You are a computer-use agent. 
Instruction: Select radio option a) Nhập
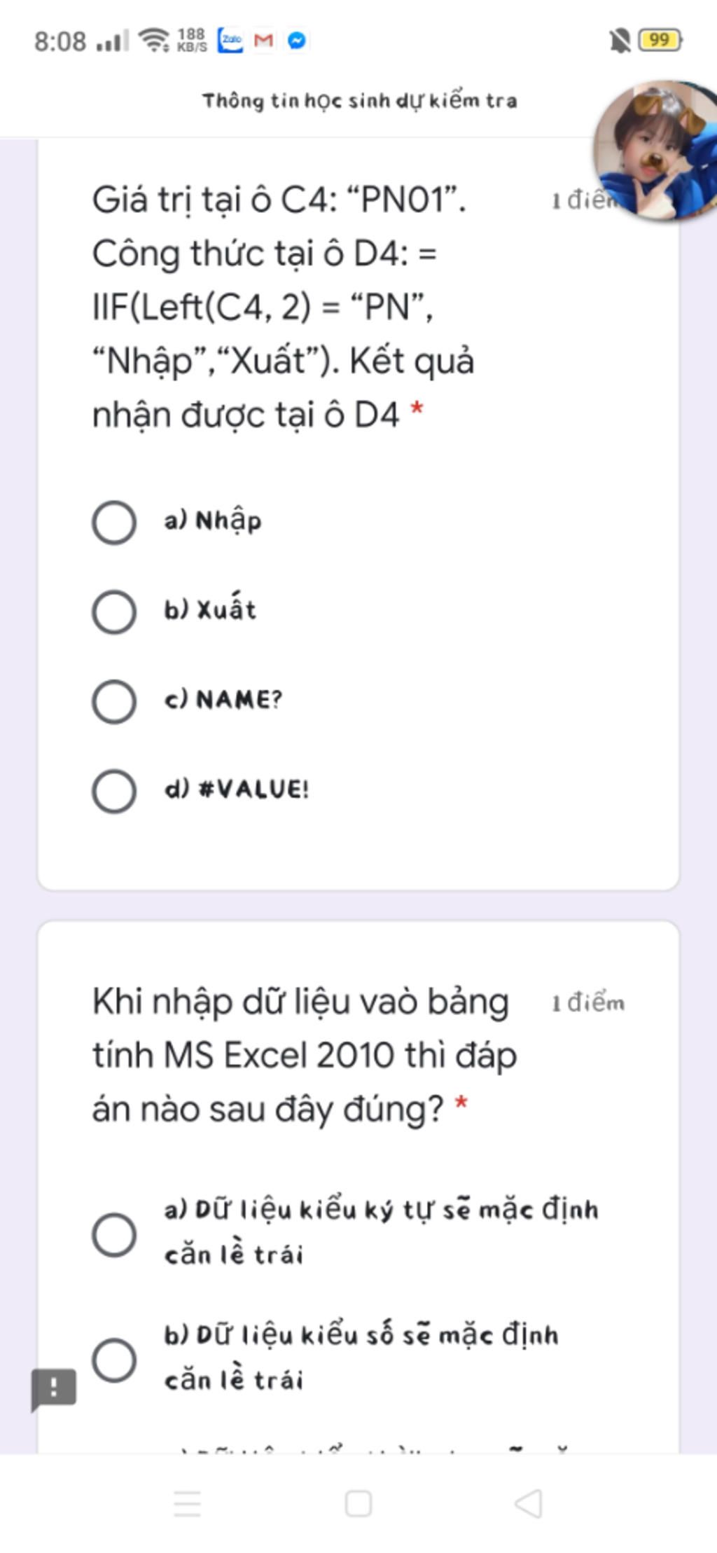coord(114,522)
